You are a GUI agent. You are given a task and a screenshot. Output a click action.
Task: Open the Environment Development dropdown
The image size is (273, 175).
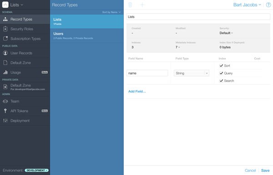point(36,170)
